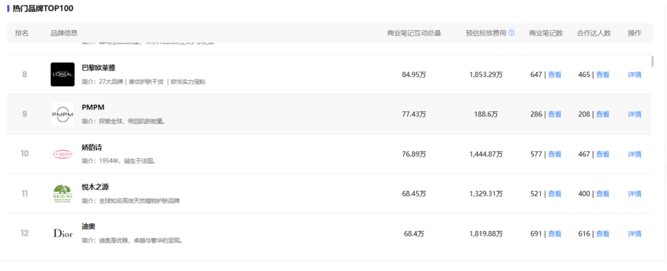667x271 pixels.
Task: Click the 商业笔记互动总量 column header
Action: (414, 33)
